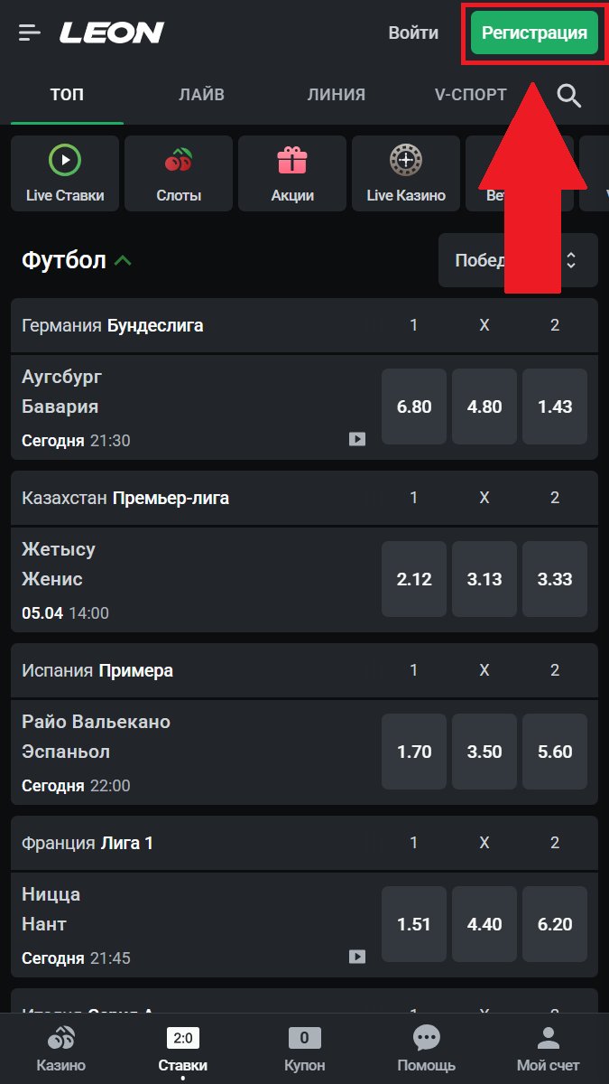609x1084 pixels.
Task: Open Live Ставки shortcut with play icon
Action: click(65, 173)
